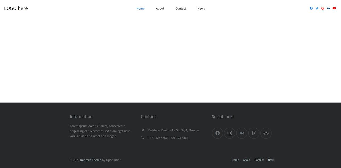Image resolution: width=341 pixels, height=168 pixels.
Task: Select the Foursquare icon in the footer
Action: point(254,133)
